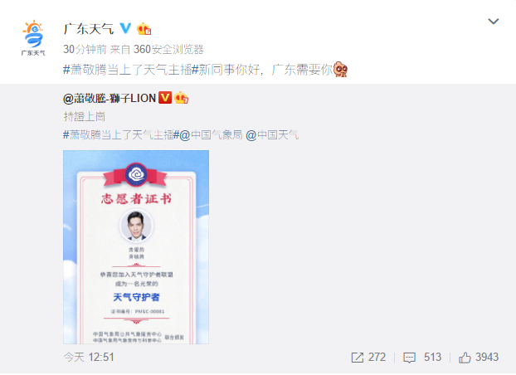Screen dimensions: 516x375
Task: Expand the post options chevron
Action: [x=493, y=22]
